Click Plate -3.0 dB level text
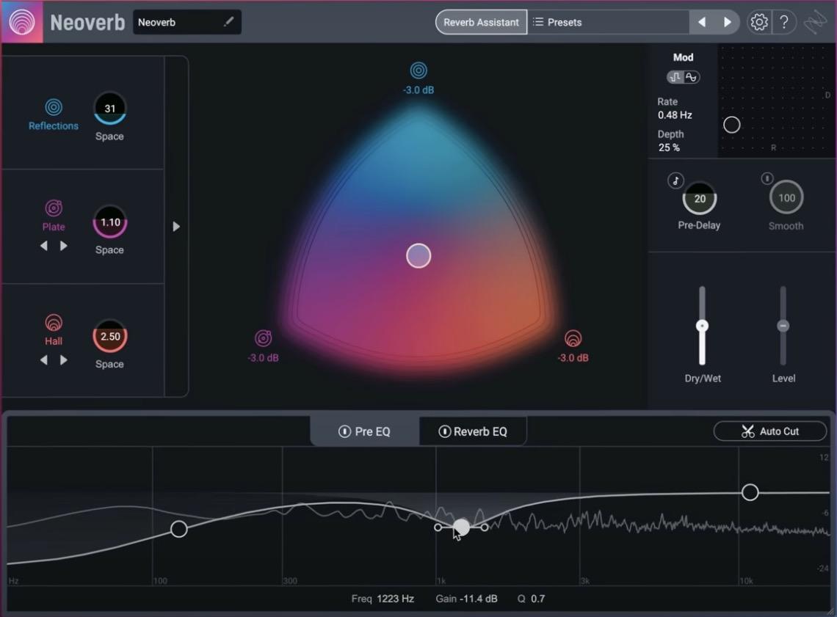The height and width of the screenshot is (617, 837). point(263,358)
